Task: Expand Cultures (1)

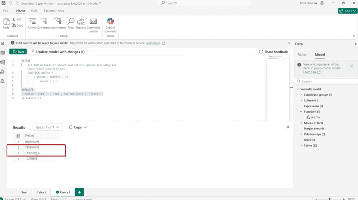Action: tap(301, 100)
